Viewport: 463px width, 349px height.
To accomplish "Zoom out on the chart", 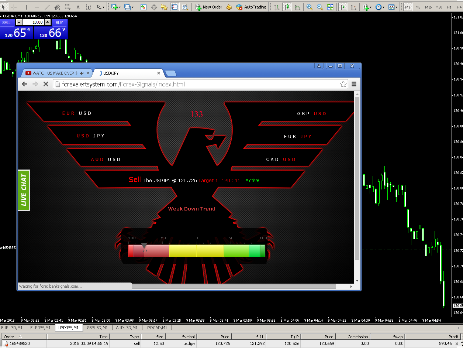I will coord(320,7).
